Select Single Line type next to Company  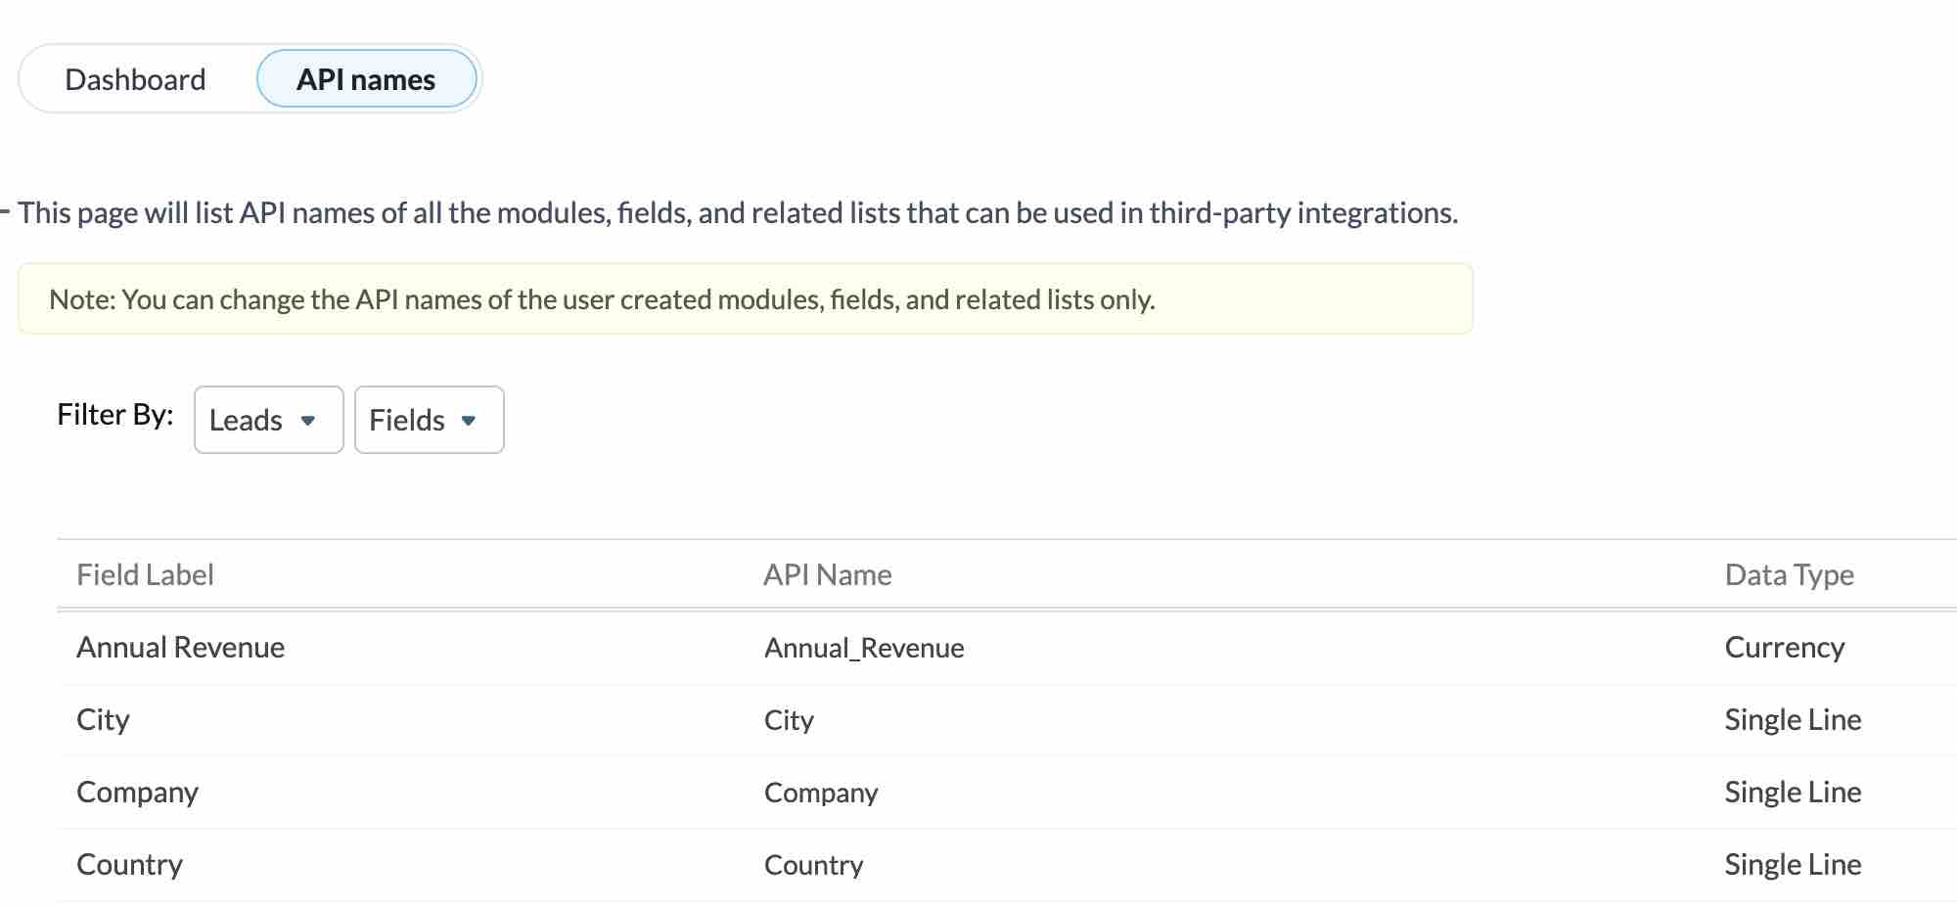(1793, 792)
